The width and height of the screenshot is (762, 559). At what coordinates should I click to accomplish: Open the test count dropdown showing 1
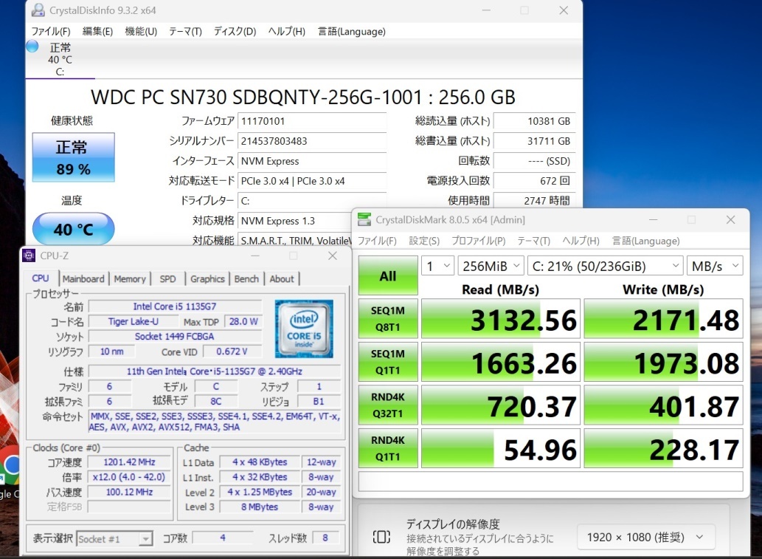tap(438, 266)
